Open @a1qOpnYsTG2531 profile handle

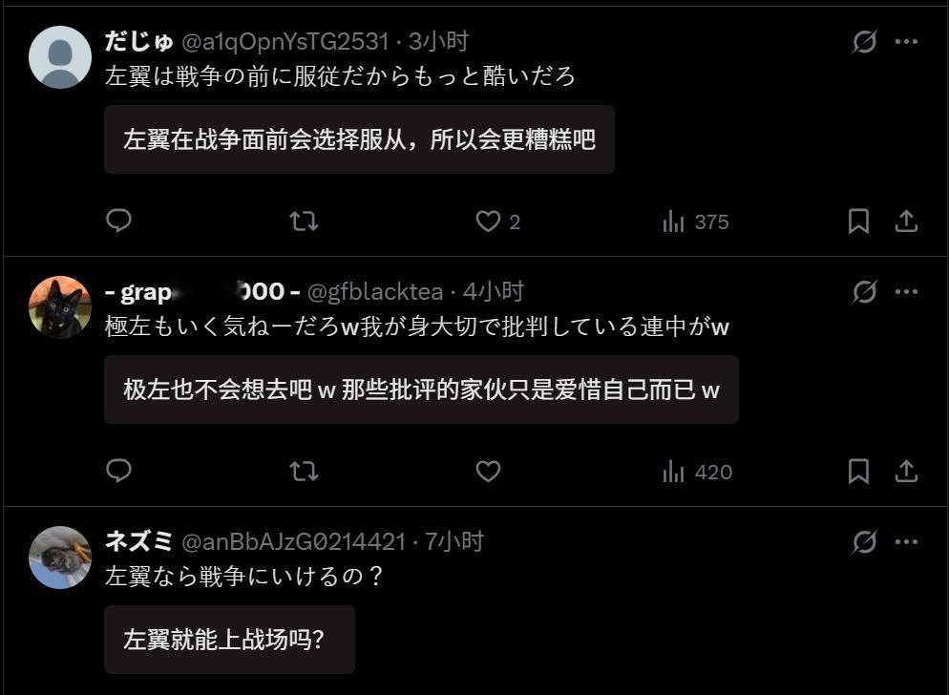[x=285, y=42]
